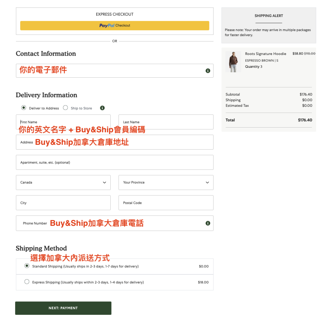The image size is (322, 318).
Task: Open the Your Province dropdown
Action: pyautogui.click(x=166, y=183)
